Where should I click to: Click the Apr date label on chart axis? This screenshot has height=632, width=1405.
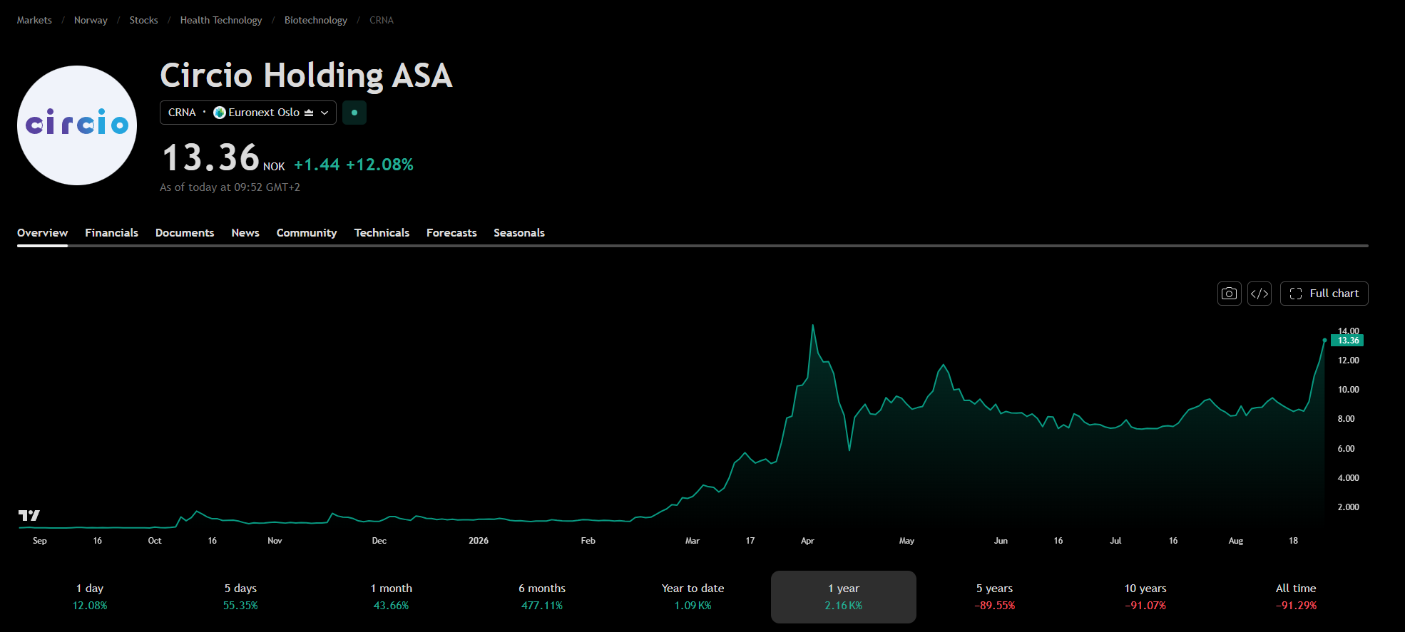click(x=807, y=541)
